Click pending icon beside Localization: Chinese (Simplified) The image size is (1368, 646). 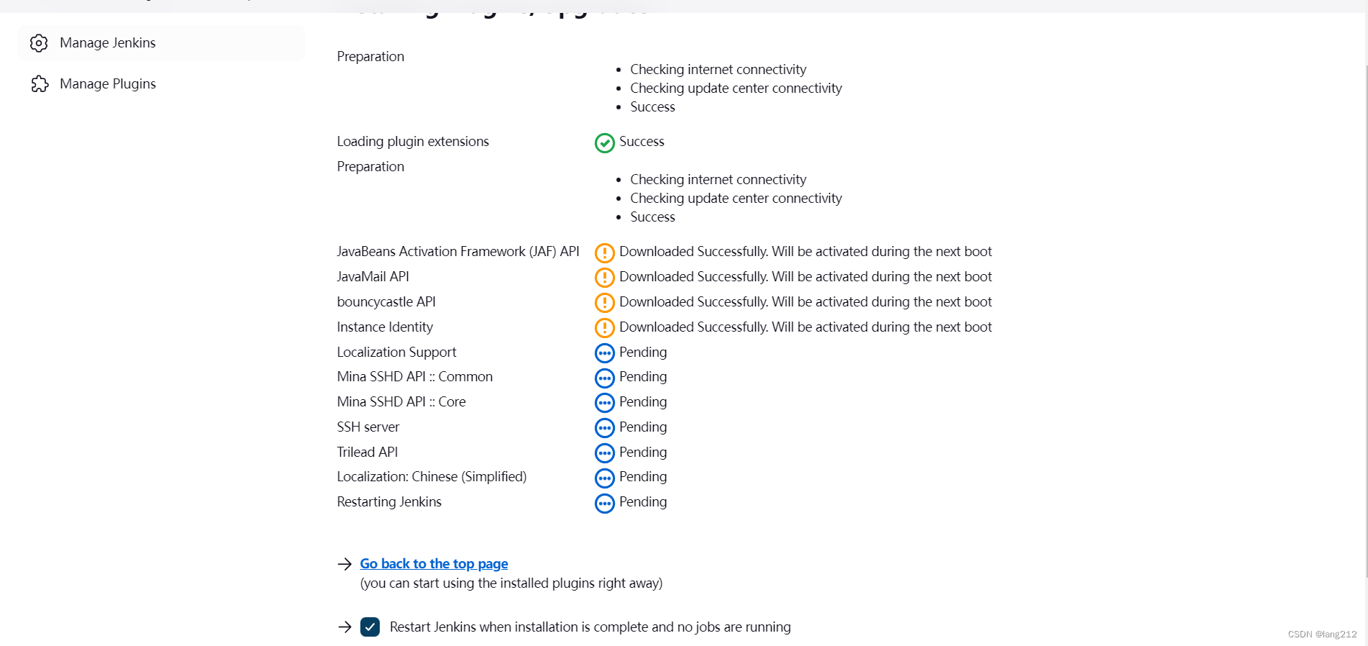tap(605, 478)
